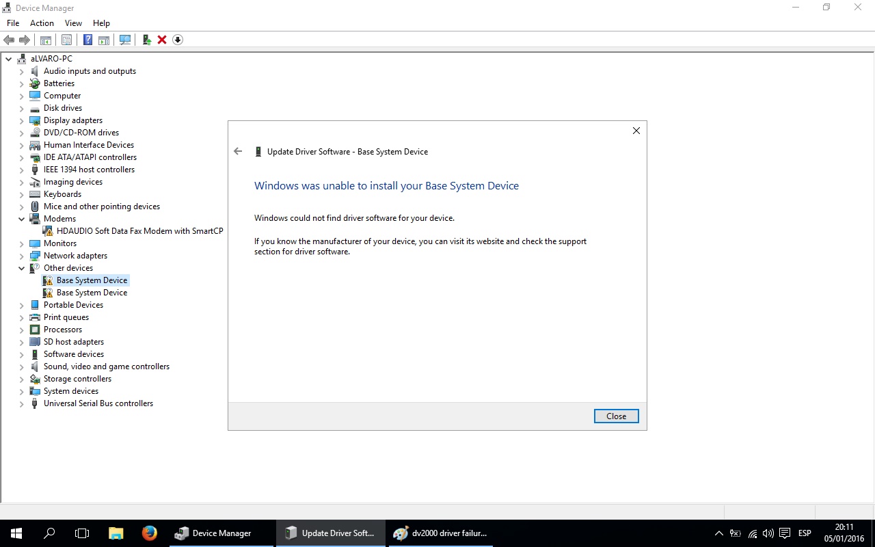Click the Update driver software toolbar icon
875x547 pixels.
[146, 40]
